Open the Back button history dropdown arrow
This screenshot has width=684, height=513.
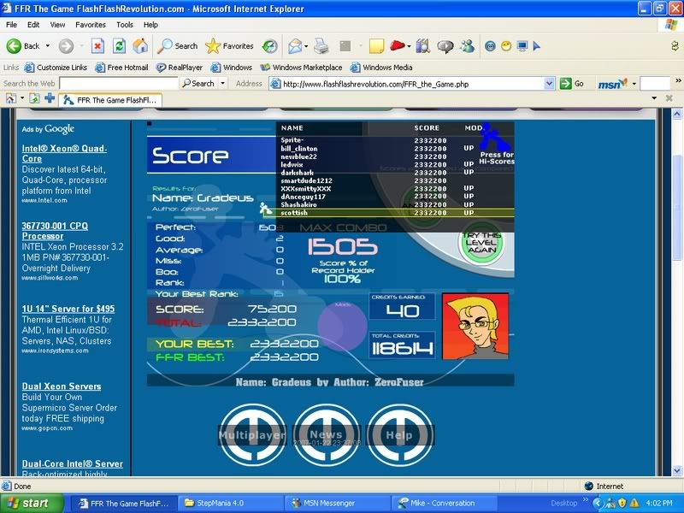click(x=48, y=46)
